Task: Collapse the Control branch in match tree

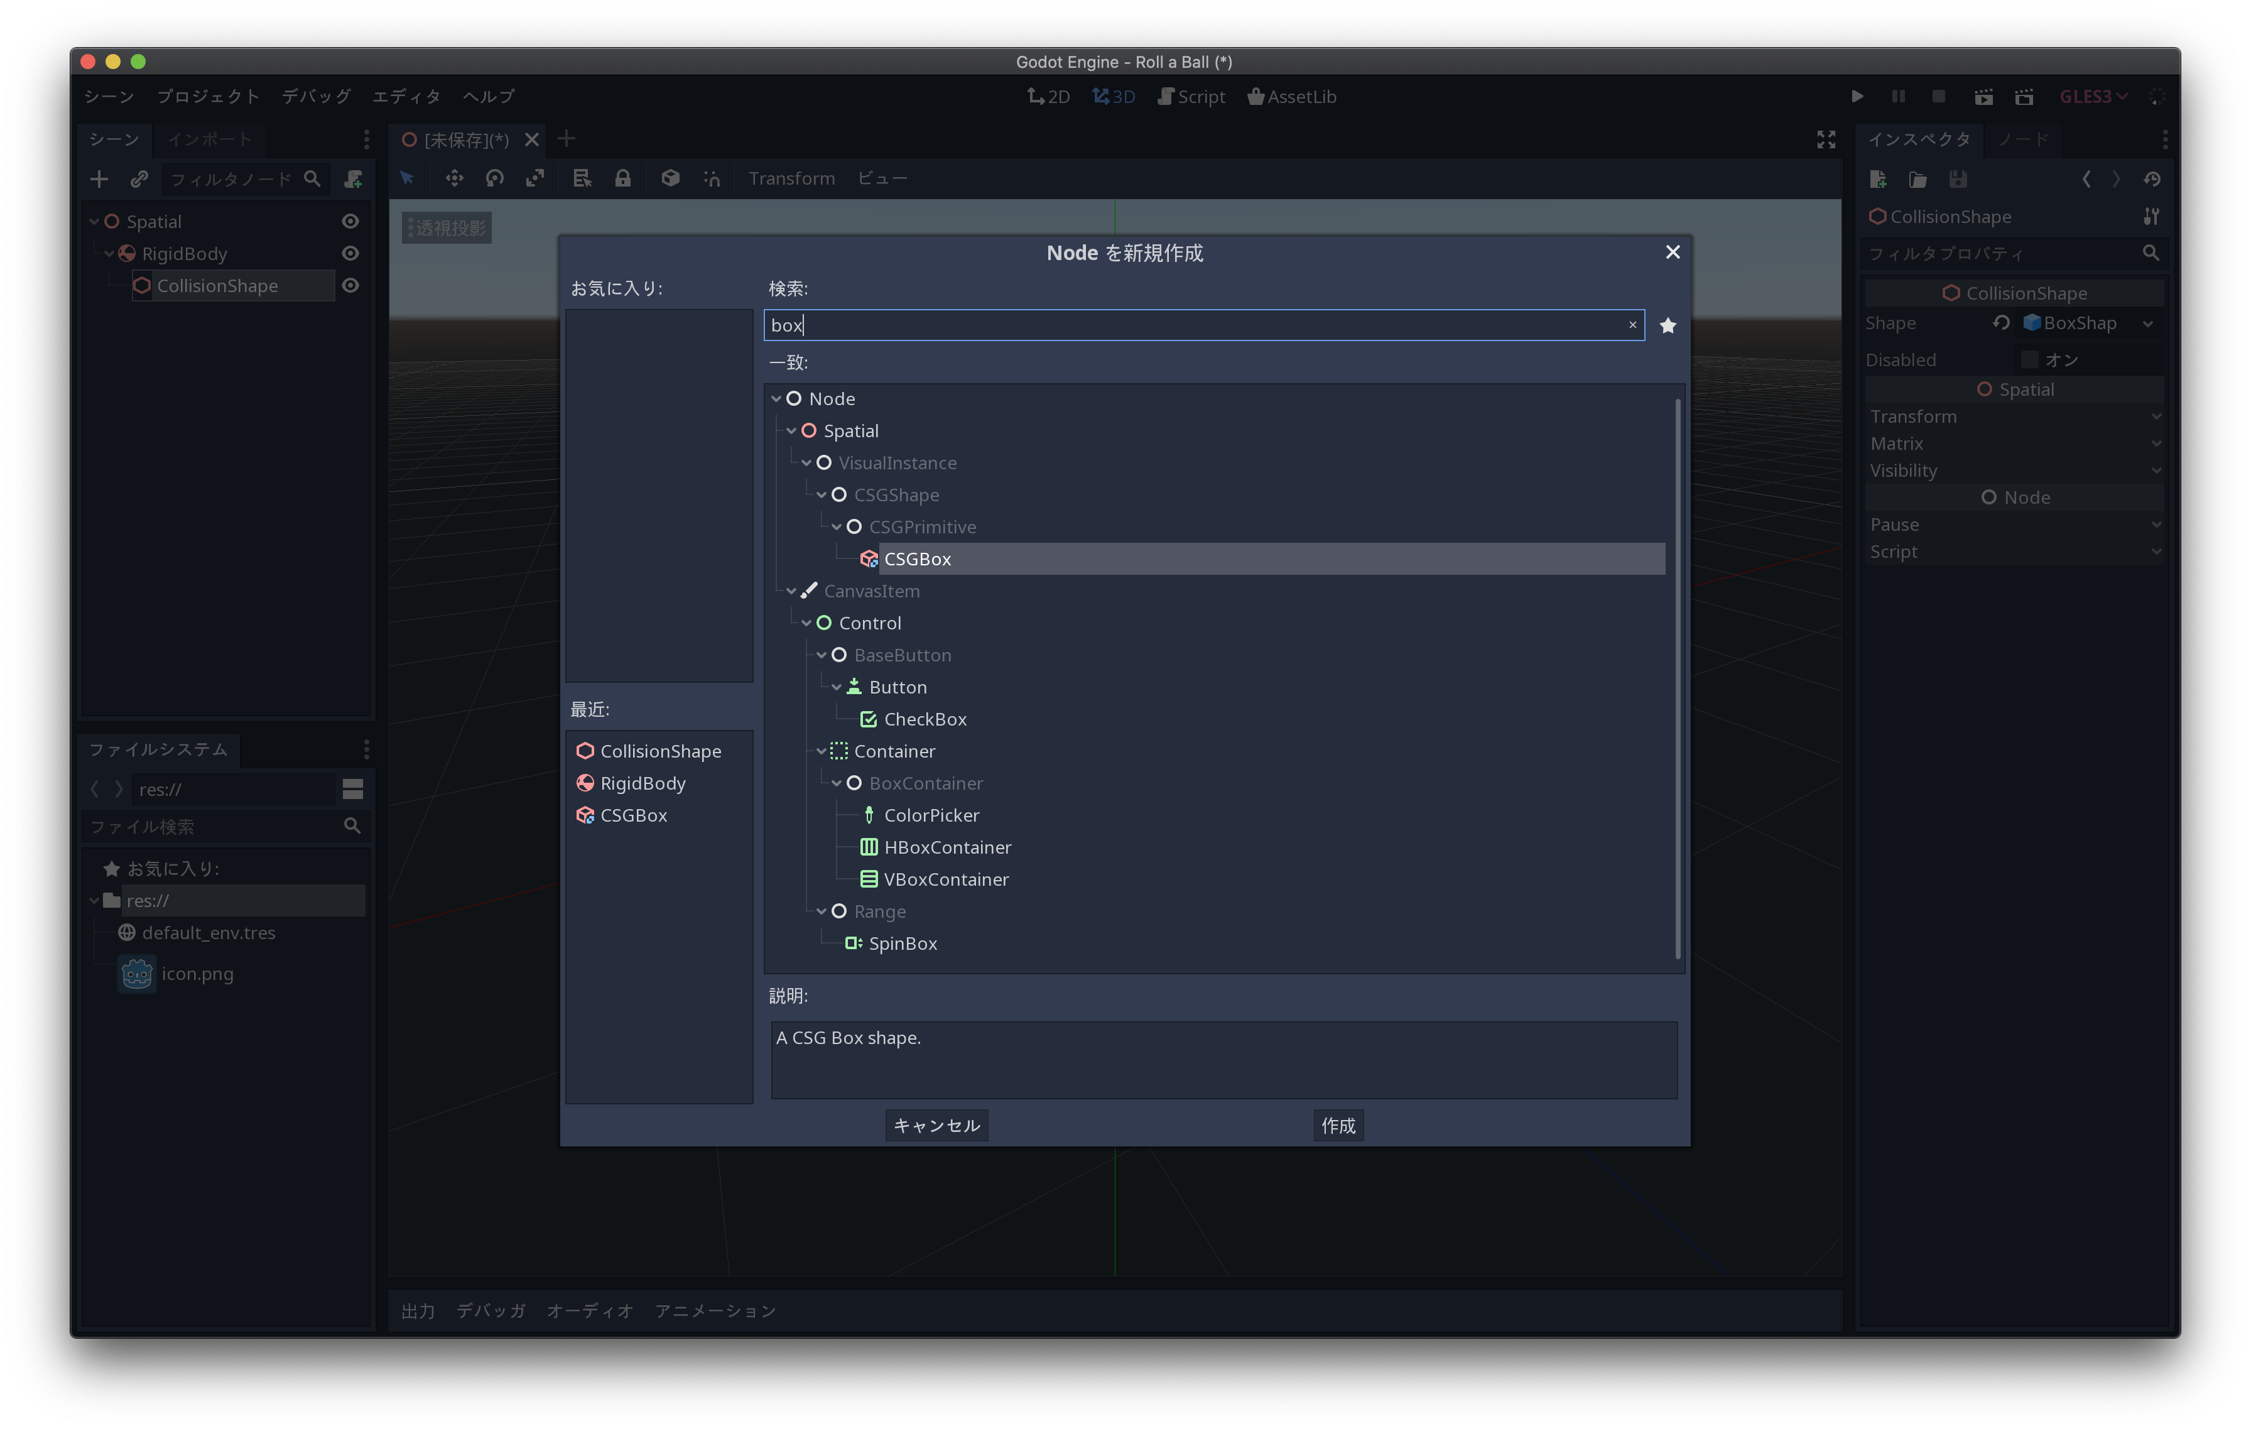Action: pyautogui.click(x=806, y=623)
